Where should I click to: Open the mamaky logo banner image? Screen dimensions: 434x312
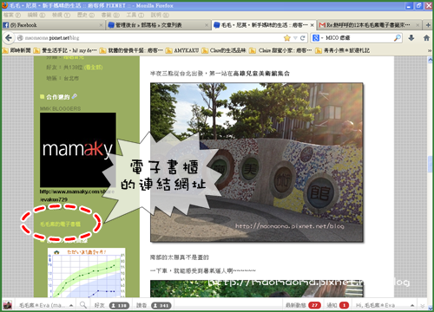78,150
